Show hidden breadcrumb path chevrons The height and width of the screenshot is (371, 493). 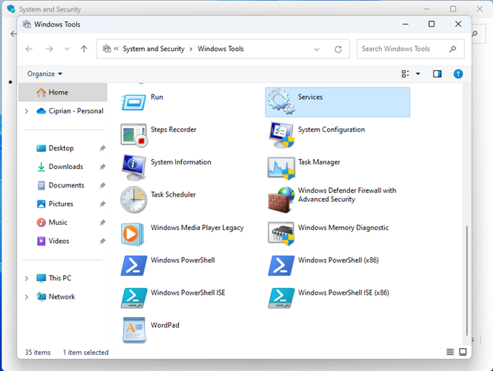pyautogui.click(x=116, y=49)
